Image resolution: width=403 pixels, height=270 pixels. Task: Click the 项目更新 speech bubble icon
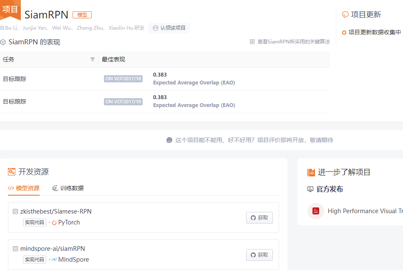point(345,15)
